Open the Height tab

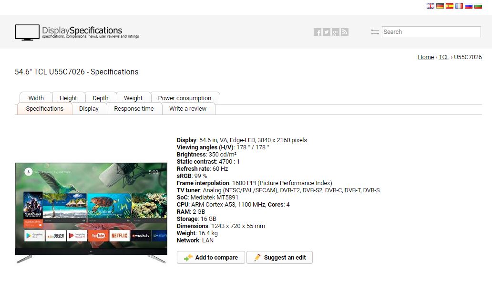point(68,98)
